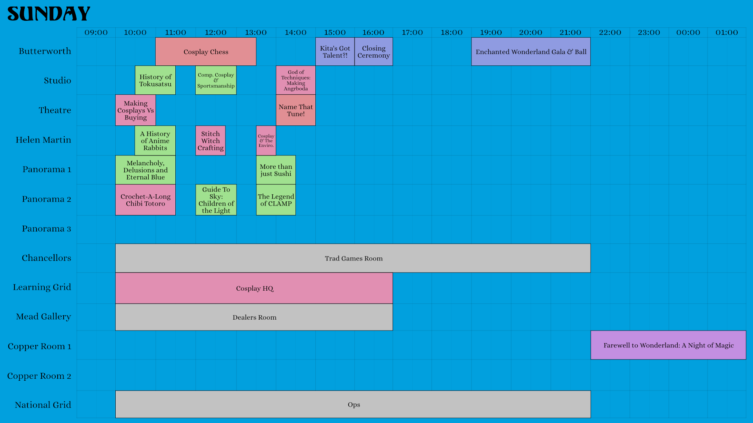Open History of Tokusatsu event block
Image resolution: width=753 pixels, height=423 pixels.
click(x=155, y=80)
